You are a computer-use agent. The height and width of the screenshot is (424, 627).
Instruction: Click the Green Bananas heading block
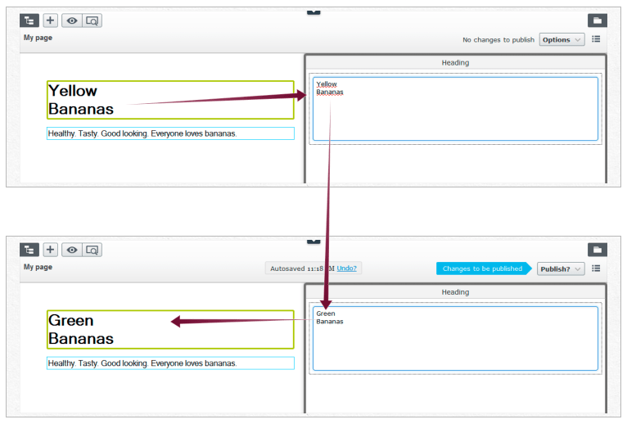click(170, 329)
